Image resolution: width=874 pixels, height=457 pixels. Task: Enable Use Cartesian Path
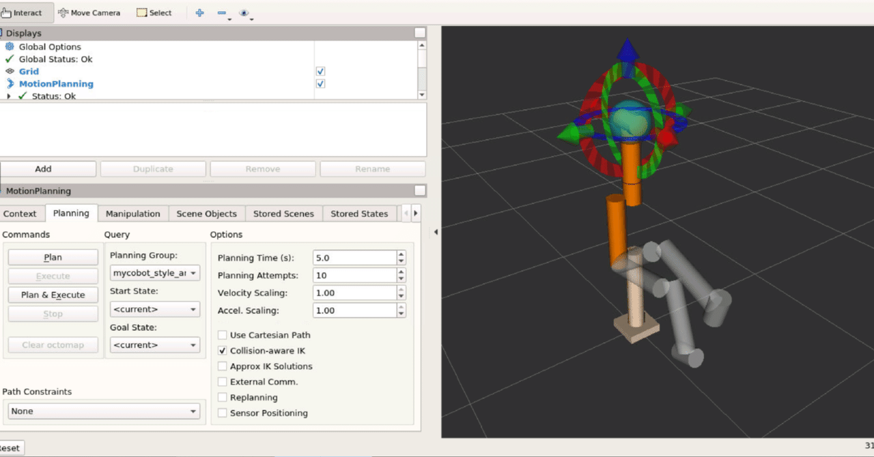222,335
